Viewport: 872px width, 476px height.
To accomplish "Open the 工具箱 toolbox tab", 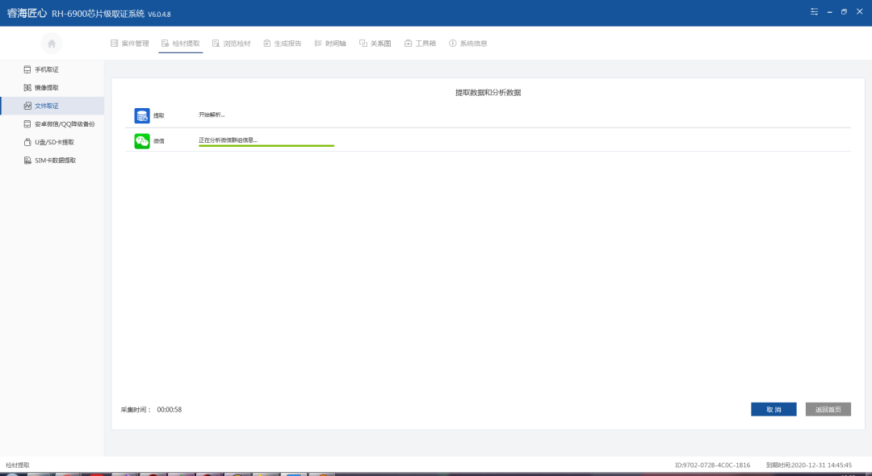I will 421,44.
